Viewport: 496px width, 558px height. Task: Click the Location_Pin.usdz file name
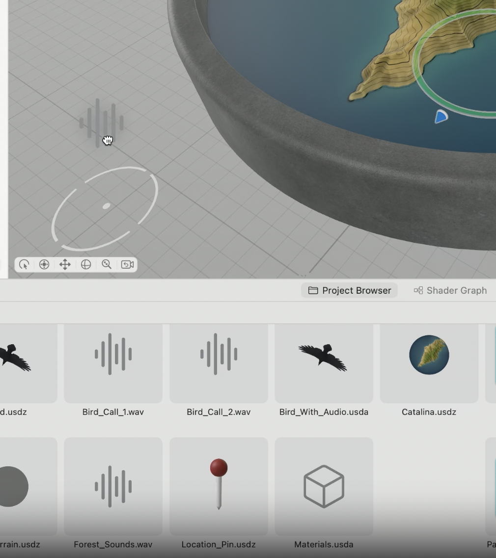coord(219,544)
